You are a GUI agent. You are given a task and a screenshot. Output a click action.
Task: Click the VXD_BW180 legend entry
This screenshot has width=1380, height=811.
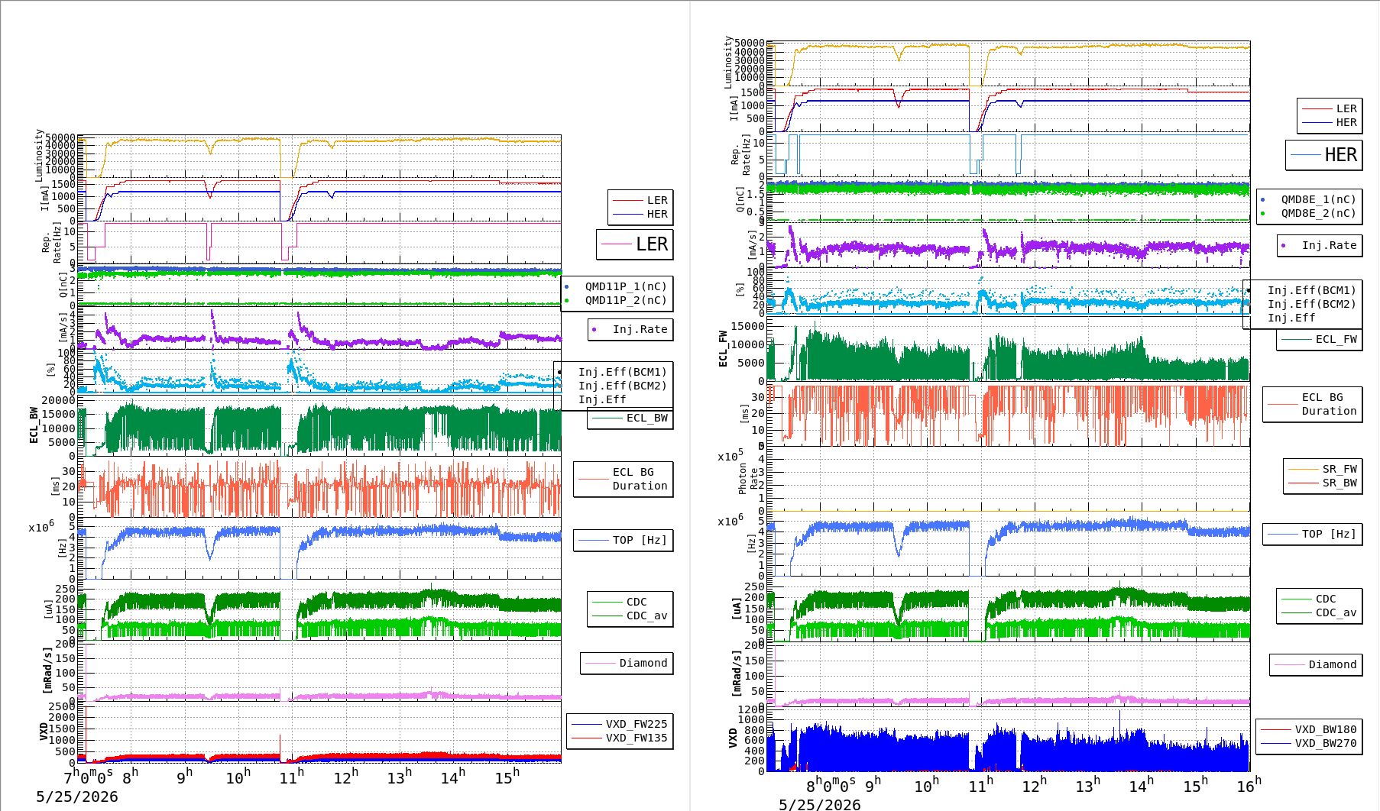(x=1309, y=729)
